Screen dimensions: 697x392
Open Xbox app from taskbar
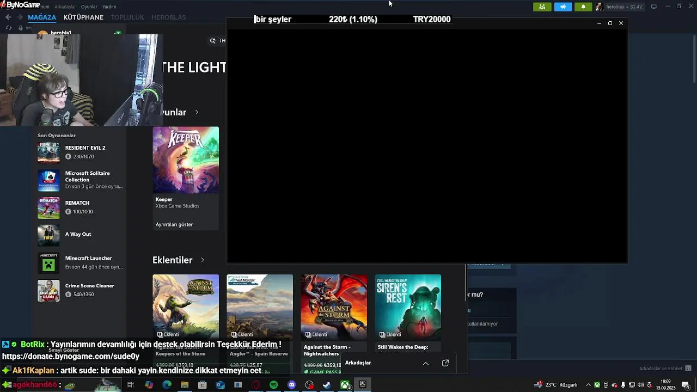(x=345, y=385)
